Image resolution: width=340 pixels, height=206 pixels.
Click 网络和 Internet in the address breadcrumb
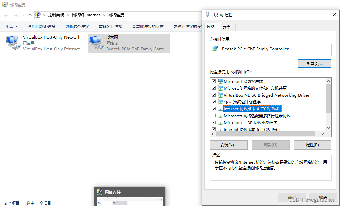86,15
